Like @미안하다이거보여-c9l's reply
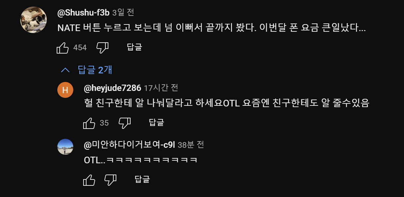404x197 pixels. (x=88, y=179)
